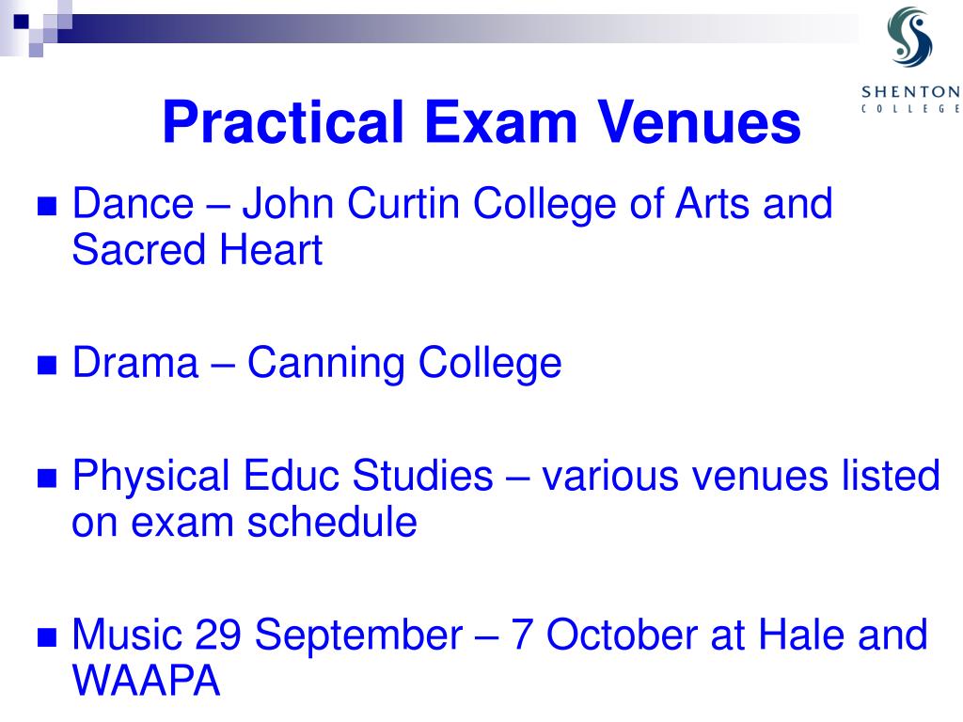
Task: Click the word WAAPA
Action: click(x=146, y=681)
